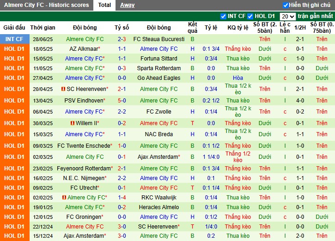Select Heracles Almelo team name
Screen dimensions: 335x241
[159, 207]
